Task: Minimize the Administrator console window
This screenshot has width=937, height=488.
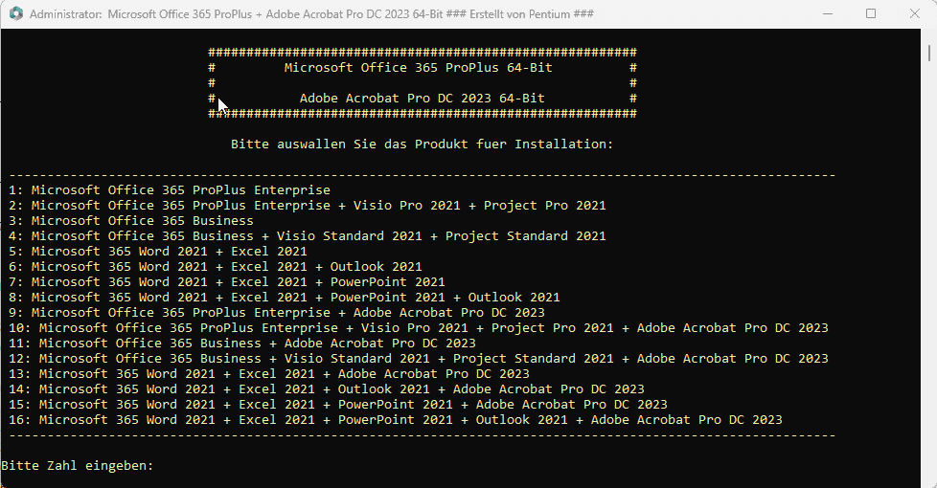Action: tap(828, 13)
